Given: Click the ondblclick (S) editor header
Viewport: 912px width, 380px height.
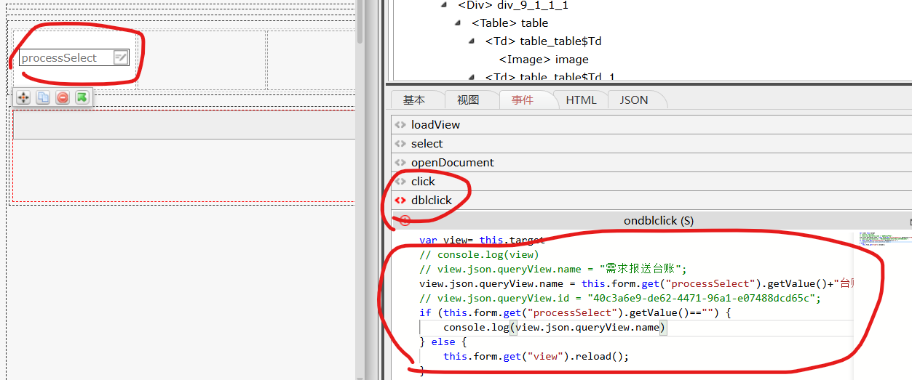Looking at the screenshot, I should (x=651, y=221).
